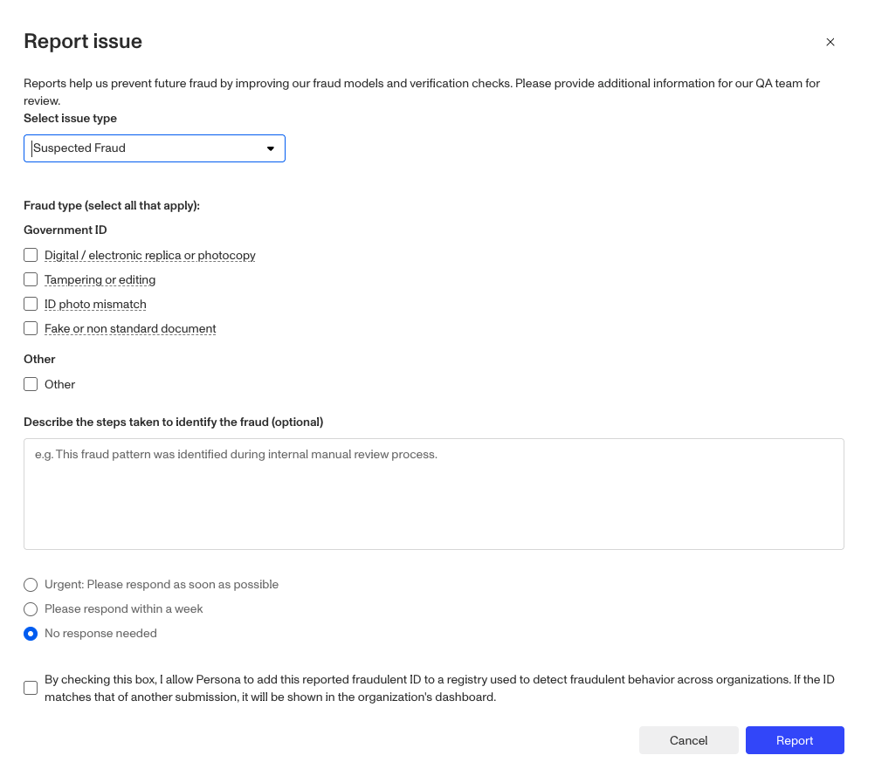Tick Fake or non standard document
This screenshot has width=875, height=776.
click(31, 329)
